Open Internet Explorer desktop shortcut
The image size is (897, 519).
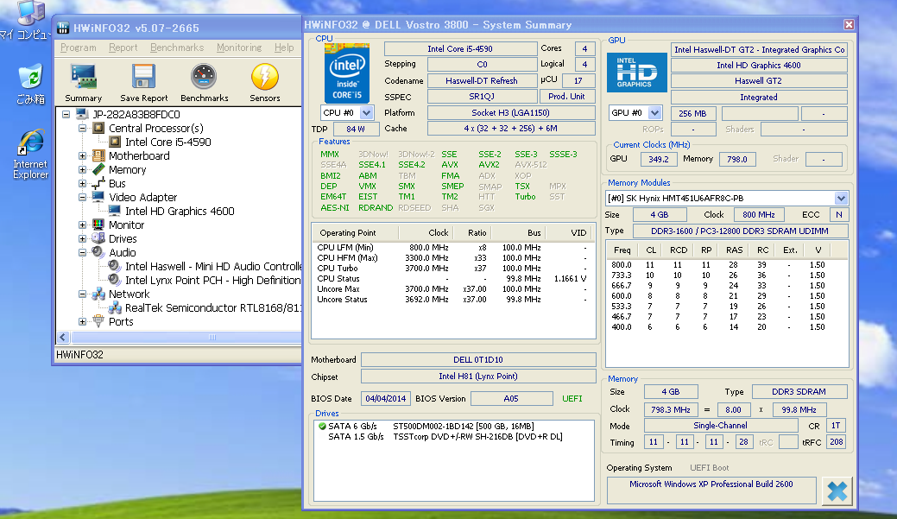30,143
